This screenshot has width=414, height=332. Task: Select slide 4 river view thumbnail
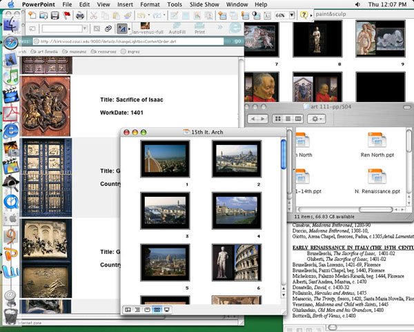coord(237,211)
